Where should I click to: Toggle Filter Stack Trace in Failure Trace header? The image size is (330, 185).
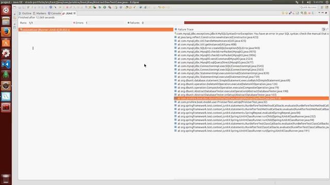323,29
